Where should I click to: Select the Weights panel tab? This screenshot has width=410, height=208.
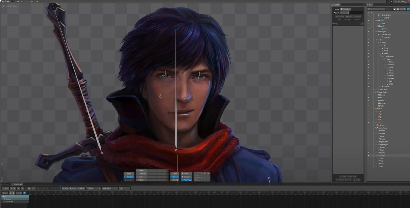click(336, 5)
